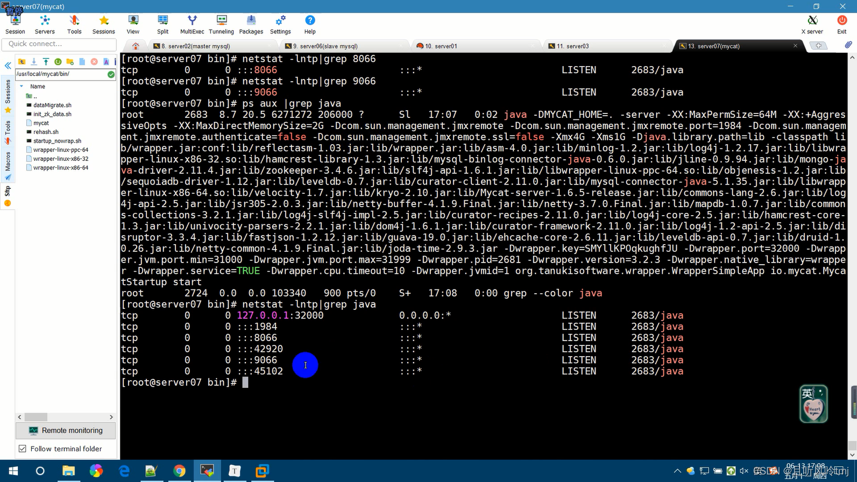Screen dimensions: 857x482
Task: Collapse the sidebar with the double-chevron
Action: point(8,66)
